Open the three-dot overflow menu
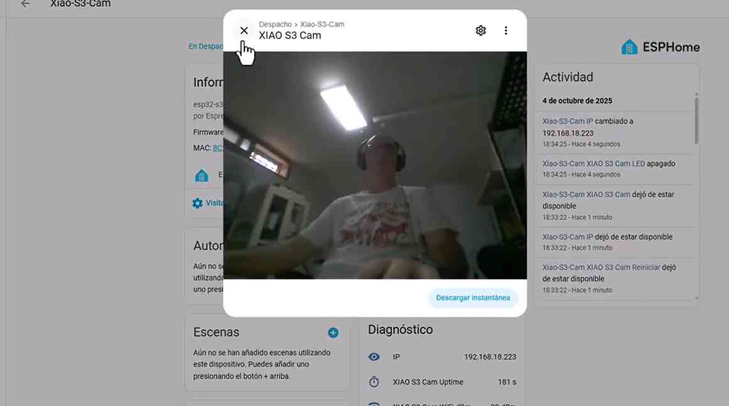Screen dimensions: 729x406 click(x=506, y=31)
